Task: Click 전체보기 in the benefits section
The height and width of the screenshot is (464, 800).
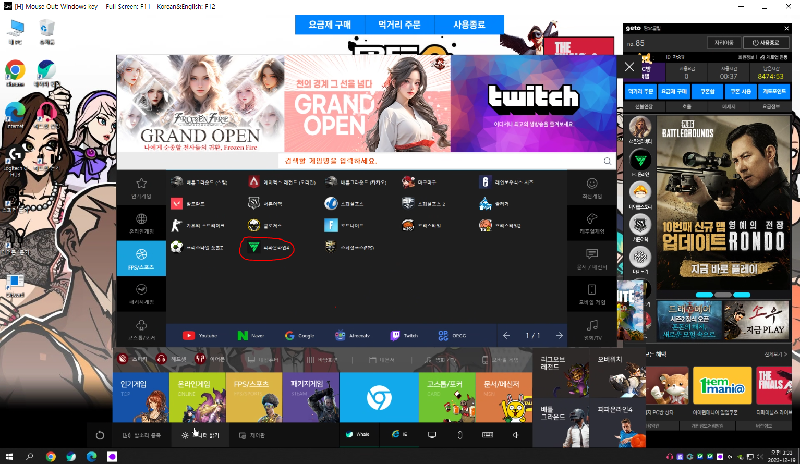Action: (775, 354)
